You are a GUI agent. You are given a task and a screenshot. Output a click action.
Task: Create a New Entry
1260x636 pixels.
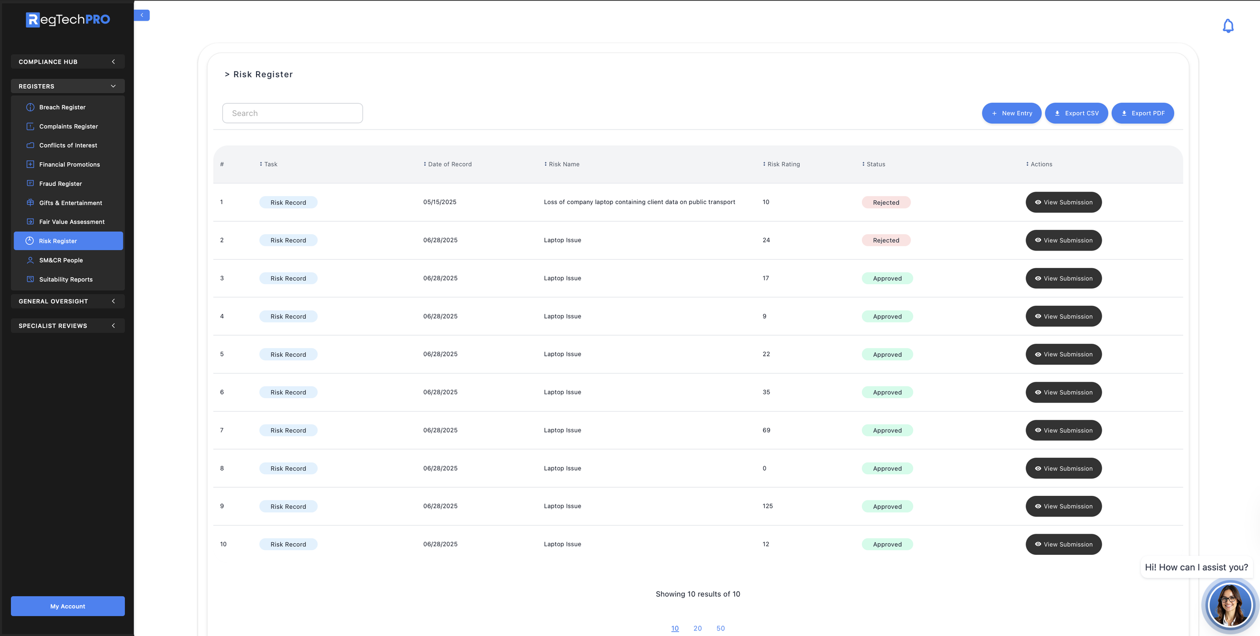1011,113
